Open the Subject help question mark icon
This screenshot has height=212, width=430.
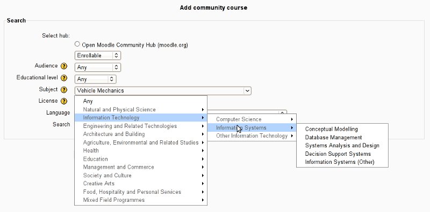[x=64, y=89]
